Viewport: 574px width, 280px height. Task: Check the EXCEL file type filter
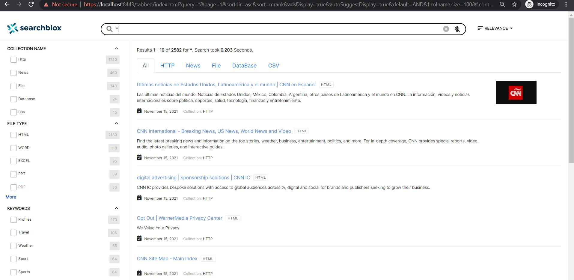[x=13, y=161]
